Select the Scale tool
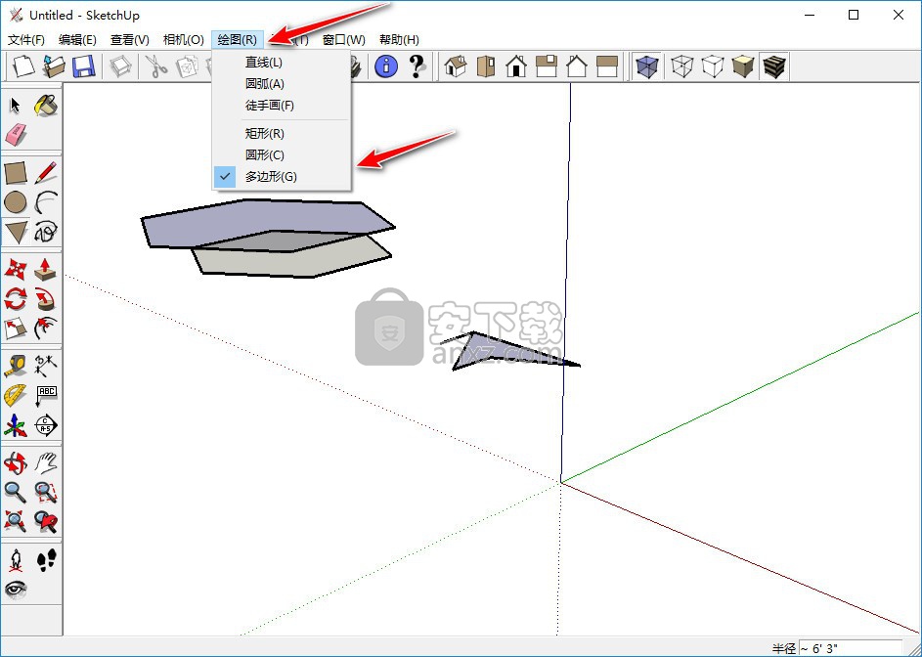The height and width of the screenshot is (657, 922). click(16, 328)
